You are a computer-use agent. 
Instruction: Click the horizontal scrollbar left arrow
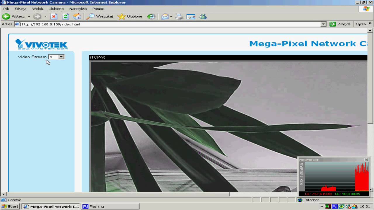[4, 194]
